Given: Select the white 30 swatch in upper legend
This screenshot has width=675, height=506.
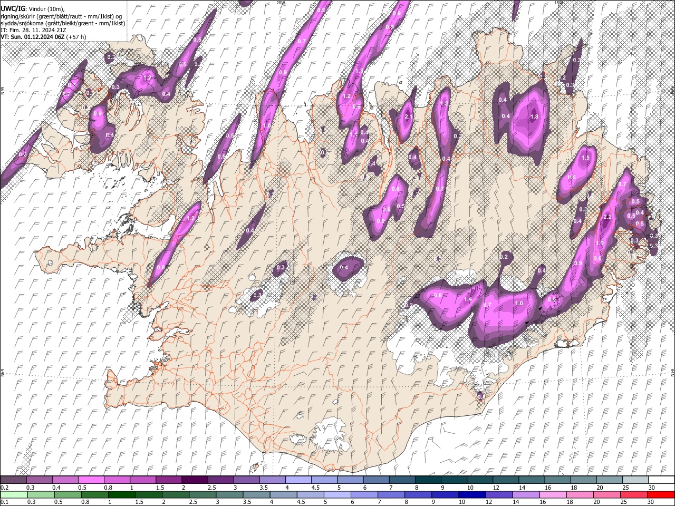Looking at the screenshot, I should (661, 480).
